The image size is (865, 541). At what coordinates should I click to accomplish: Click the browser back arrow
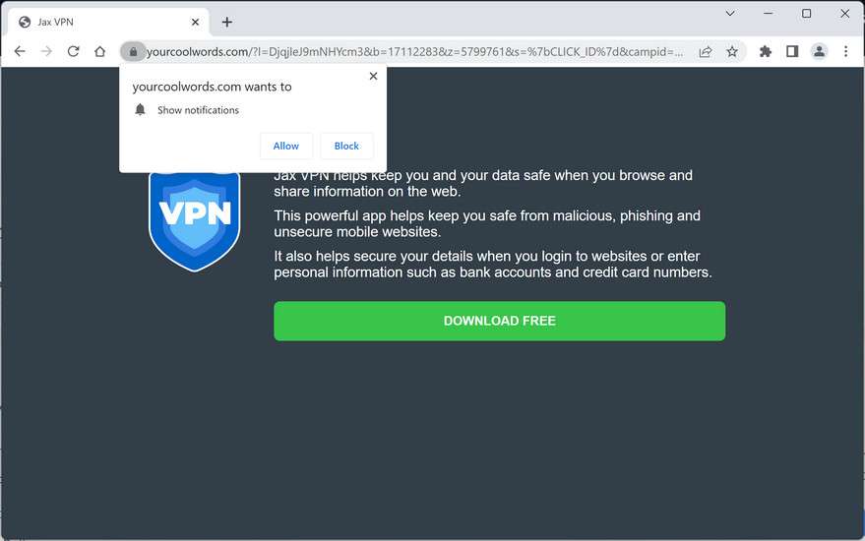(x=20, y=52)
